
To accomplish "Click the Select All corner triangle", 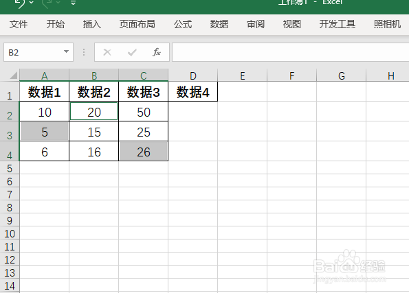I will tap(13, 75).
